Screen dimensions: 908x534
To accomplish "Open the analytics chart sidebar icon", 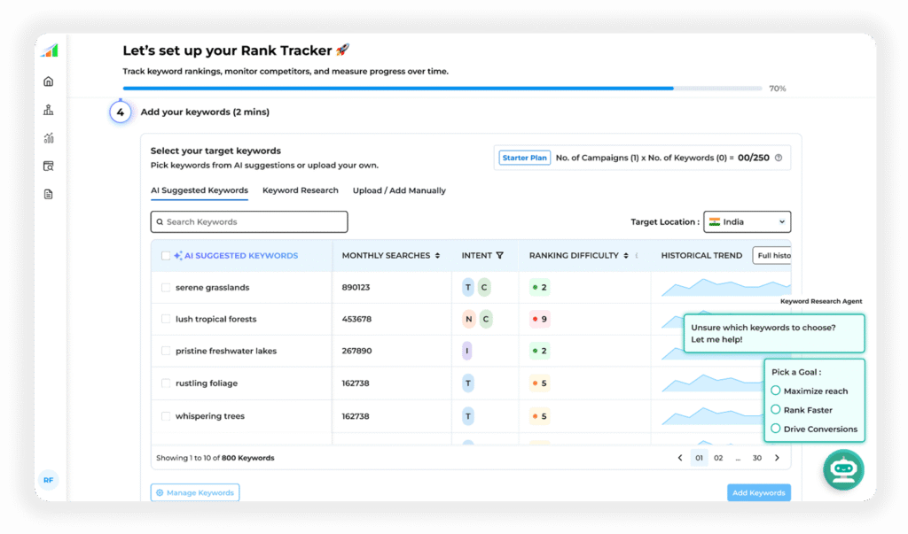I will click(49, 138).
